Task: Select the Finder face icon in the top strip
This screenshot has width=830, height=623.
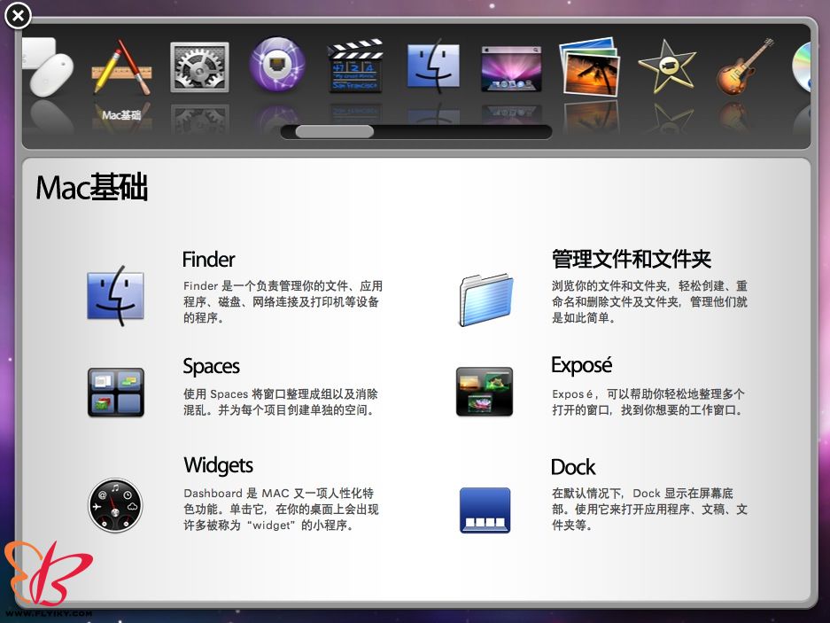Action: coord(433,66)
